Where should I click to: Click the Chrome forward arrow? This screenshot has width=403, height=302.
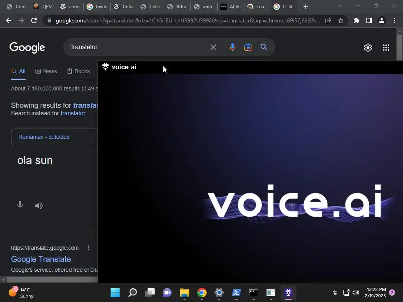[21, 20]
